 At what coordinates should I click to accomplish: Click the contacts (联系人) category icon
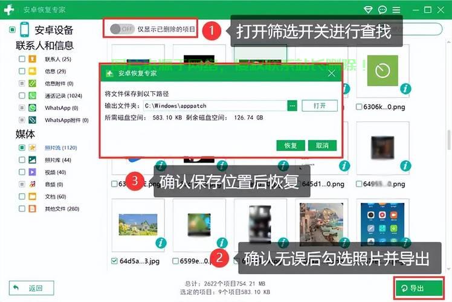pos(32,59)
